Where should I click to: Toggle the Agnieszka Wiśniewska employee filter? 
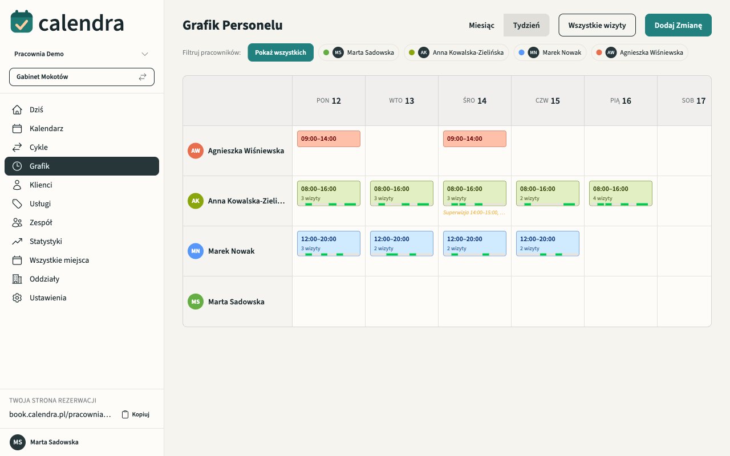tap(639, 52)
